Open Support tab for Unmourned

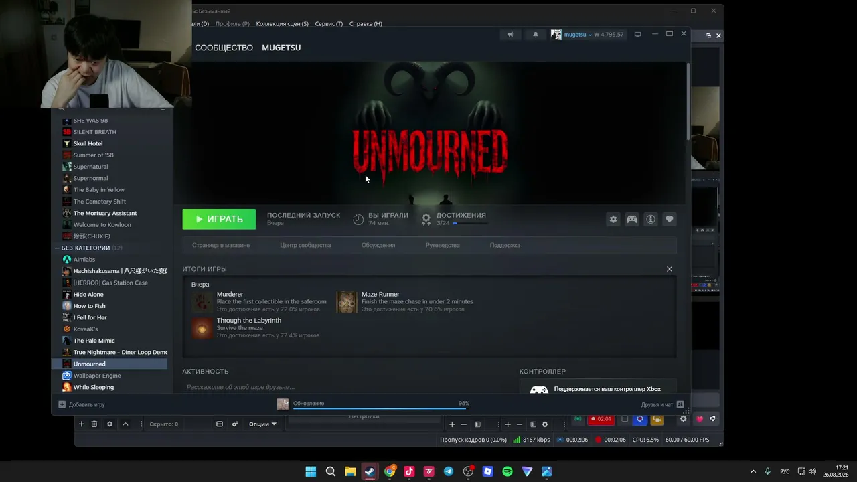505,245
